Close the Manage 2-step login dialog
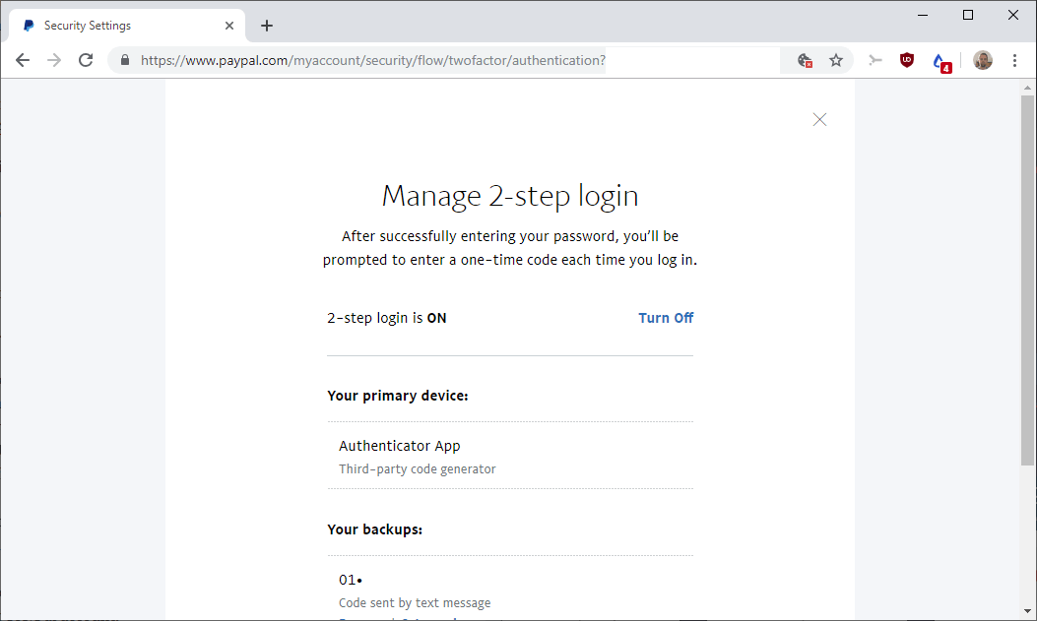1037x621 pixels. [x=819, y=120]
